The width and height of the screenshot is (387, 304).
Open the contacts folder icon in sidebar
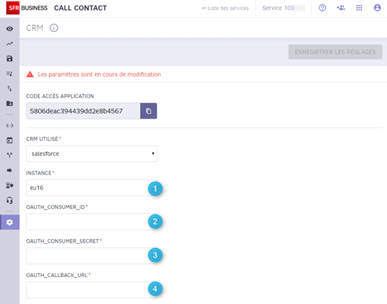tap(10, 103)
